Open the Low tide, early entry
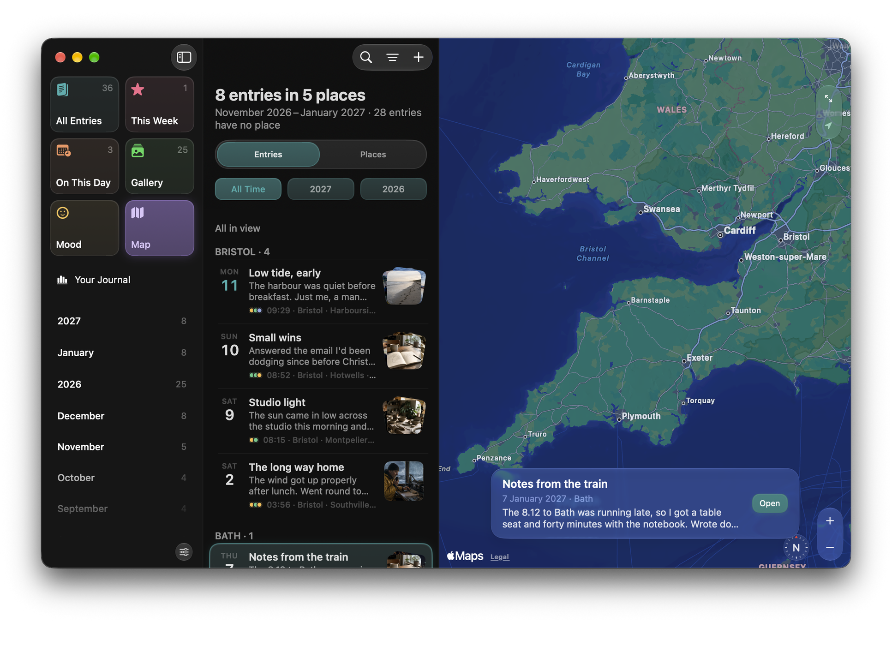Image resolution: width=892 pixels, height=646 pixels. click(x=322, y=291)
